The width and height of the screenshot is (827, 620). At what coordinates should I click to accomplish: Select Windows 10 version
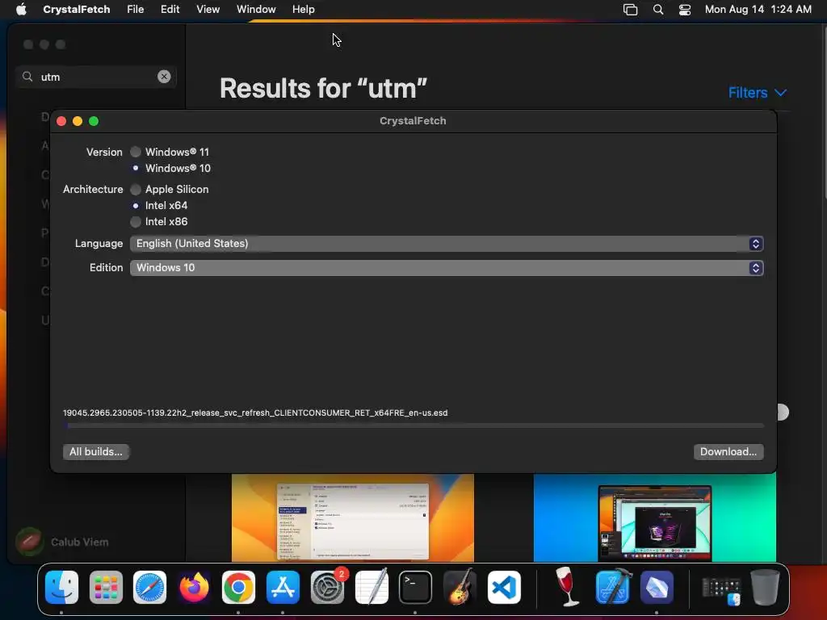pos(136,168)
